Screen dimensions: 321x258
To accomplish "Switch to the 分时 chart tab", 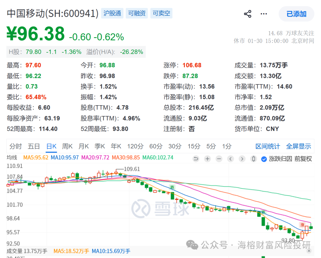I will point(16,146).
